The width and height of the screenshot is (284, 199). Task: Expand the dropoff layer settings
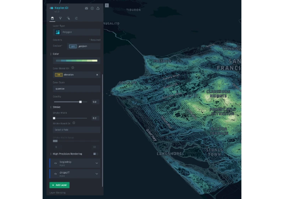[x=97, y=174]
